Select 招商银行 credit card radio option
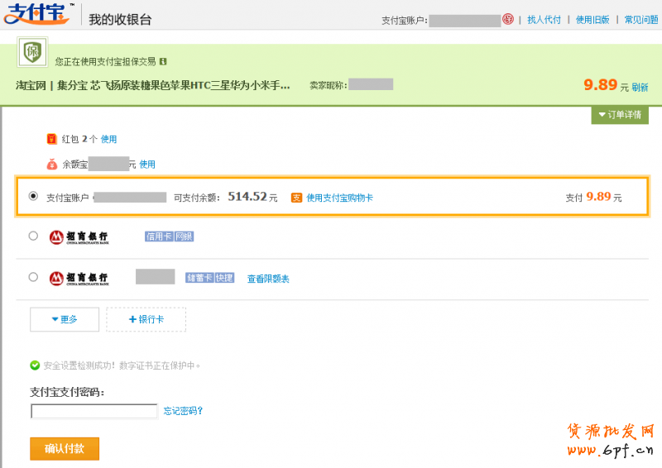The height and width of the screenshot is (468, 662). tap(33, 236)
